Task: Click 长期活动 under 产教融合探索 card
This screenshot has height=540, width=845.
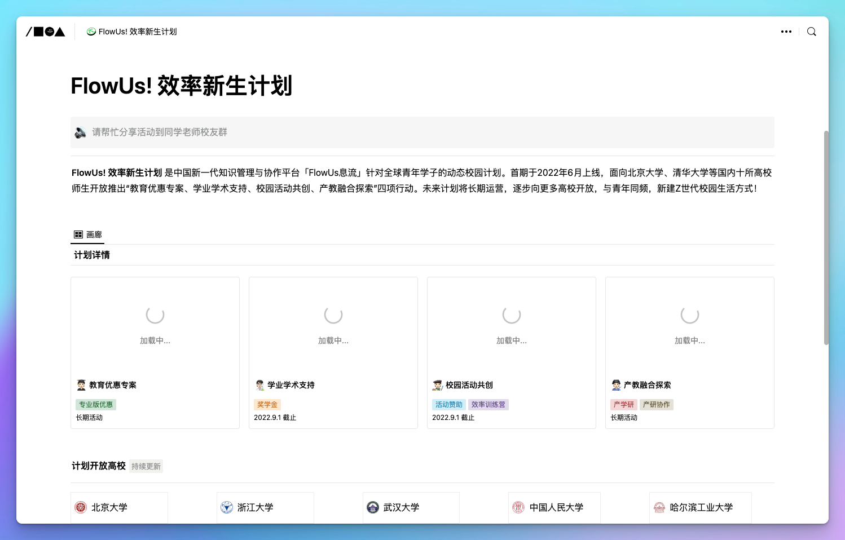Action: (624, 418)
